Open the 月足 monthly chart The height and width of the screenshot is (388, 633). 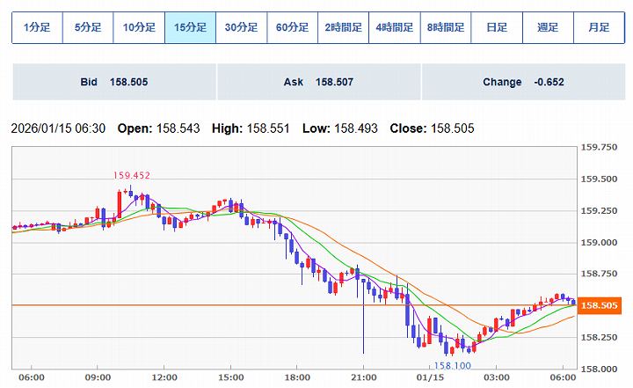(599, 27)
